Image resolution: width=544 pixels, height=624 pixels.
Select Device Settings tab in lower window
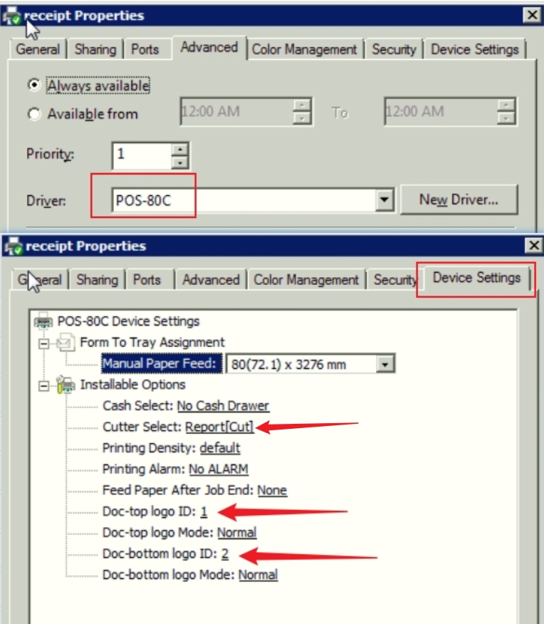pyautogui.click(x=476, y=278)
